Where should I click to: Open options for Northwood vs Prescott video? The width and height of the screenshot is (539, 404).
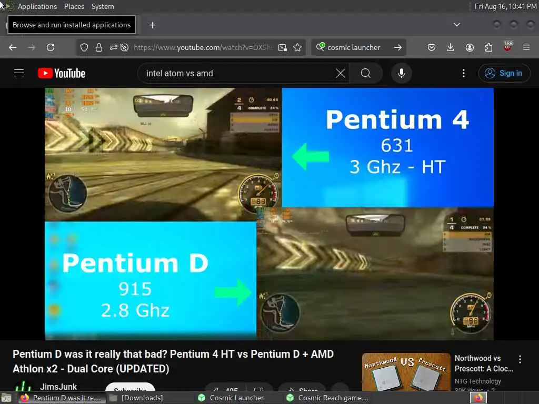[520, 359]
